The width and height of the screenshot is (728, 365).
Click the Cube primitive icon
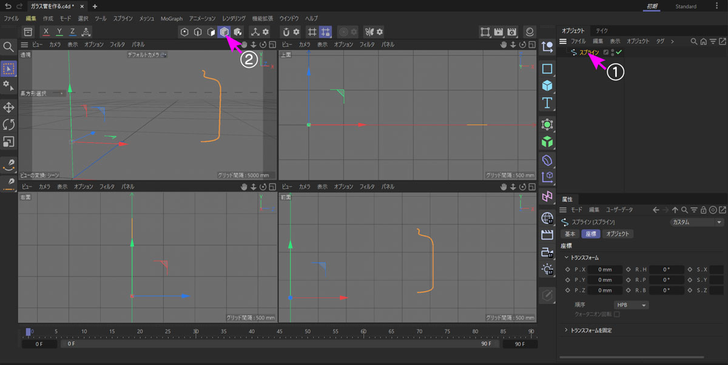point(547,85)
